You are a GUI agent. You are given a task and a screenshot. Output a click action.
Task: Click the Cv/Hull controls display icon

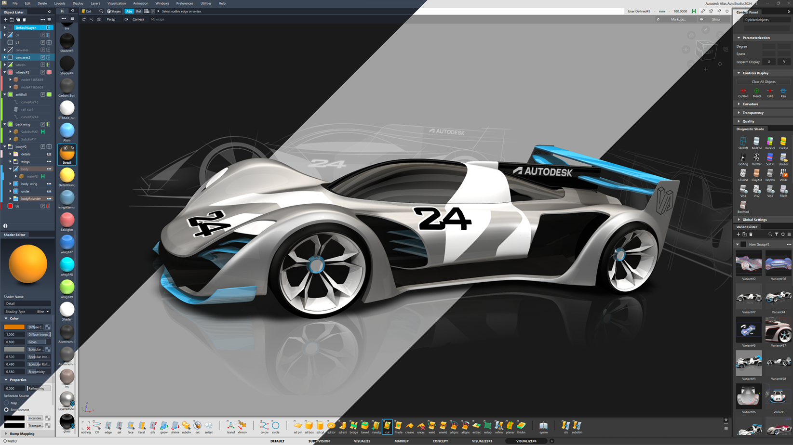coord(743,92)
